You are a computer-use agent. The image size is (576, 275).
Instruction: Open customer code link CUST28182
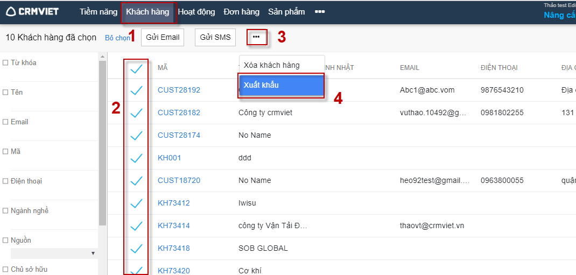tap(179, 113)
